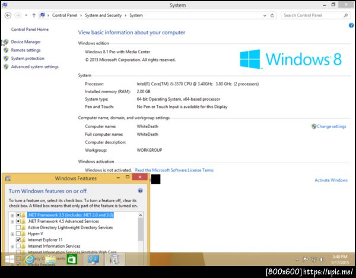The height and width of the screenshot is (278, 356).
Task: Select Control Panel breadcrumb
Action: tap(65, 15)
